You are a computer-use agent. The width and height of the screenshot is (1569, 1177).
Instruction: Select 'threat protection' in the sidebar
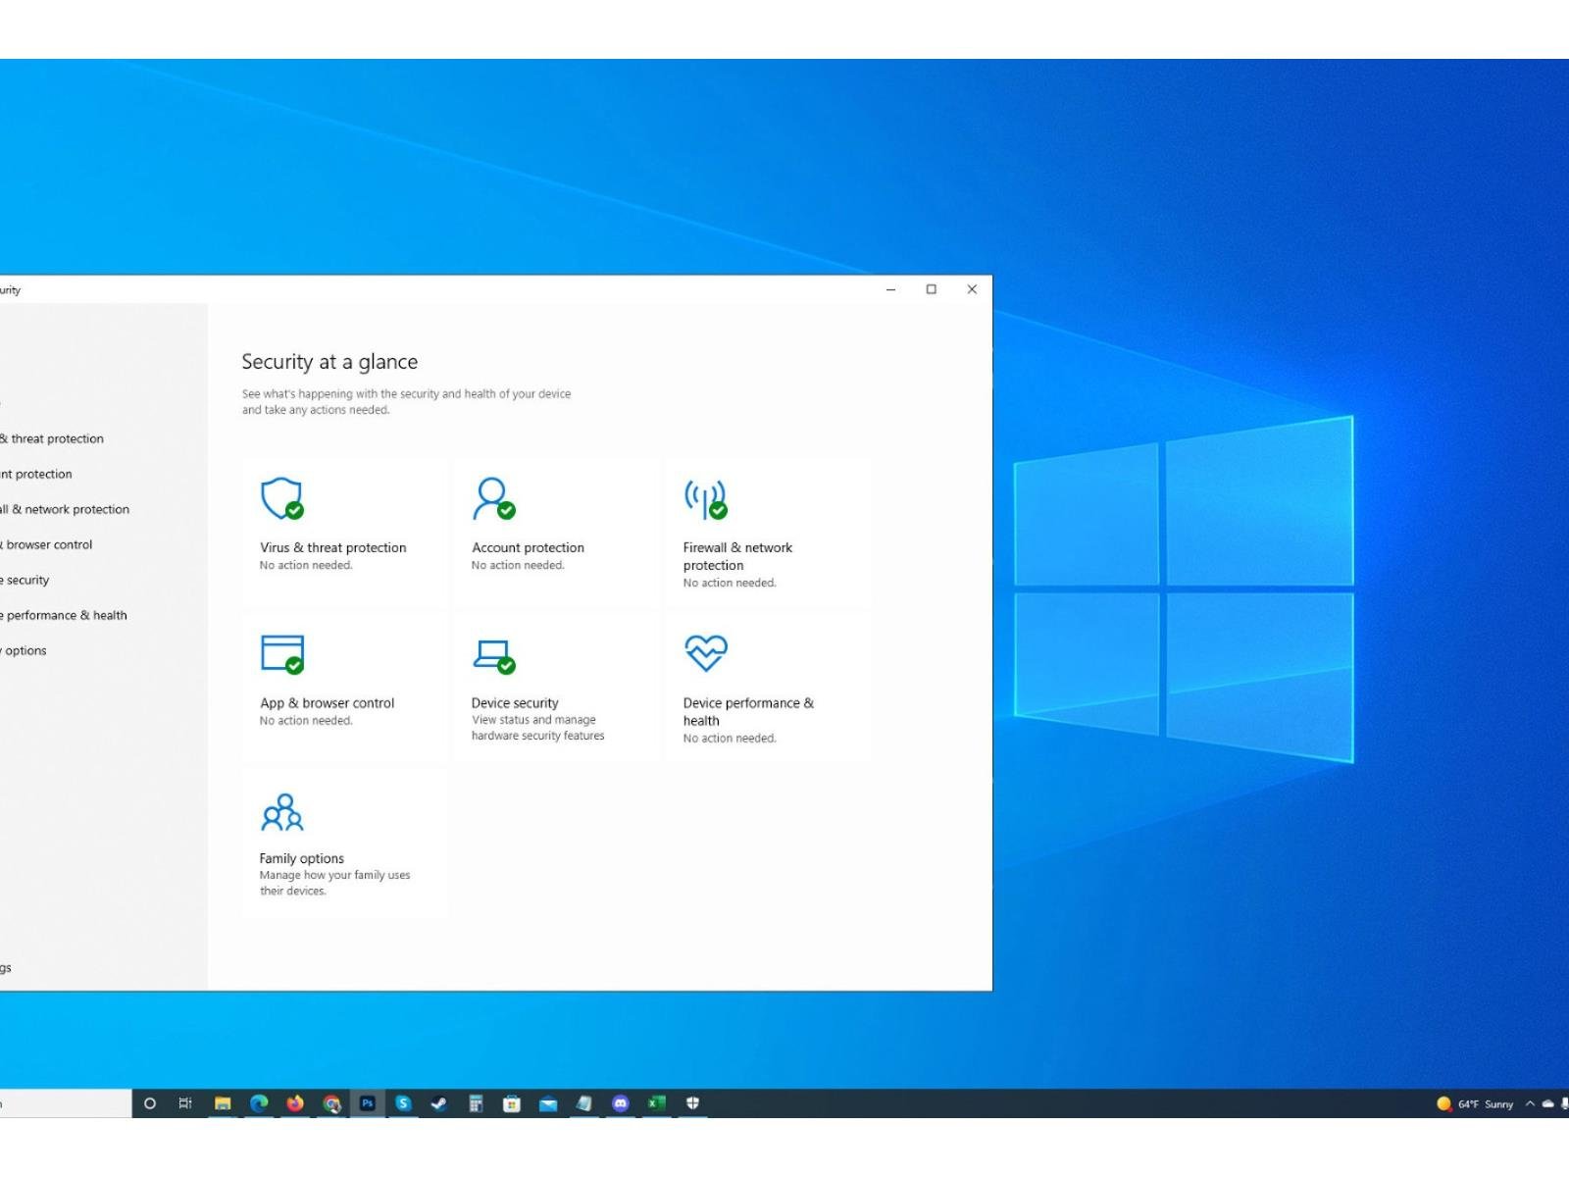pos(57,438)
